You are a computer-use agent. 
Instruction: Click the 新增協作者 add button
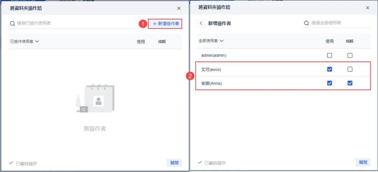point(166,24)
